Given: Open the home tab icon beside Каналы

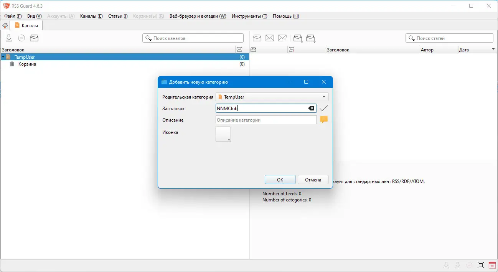Looking at the screenshot, I should tap(5, 26).
